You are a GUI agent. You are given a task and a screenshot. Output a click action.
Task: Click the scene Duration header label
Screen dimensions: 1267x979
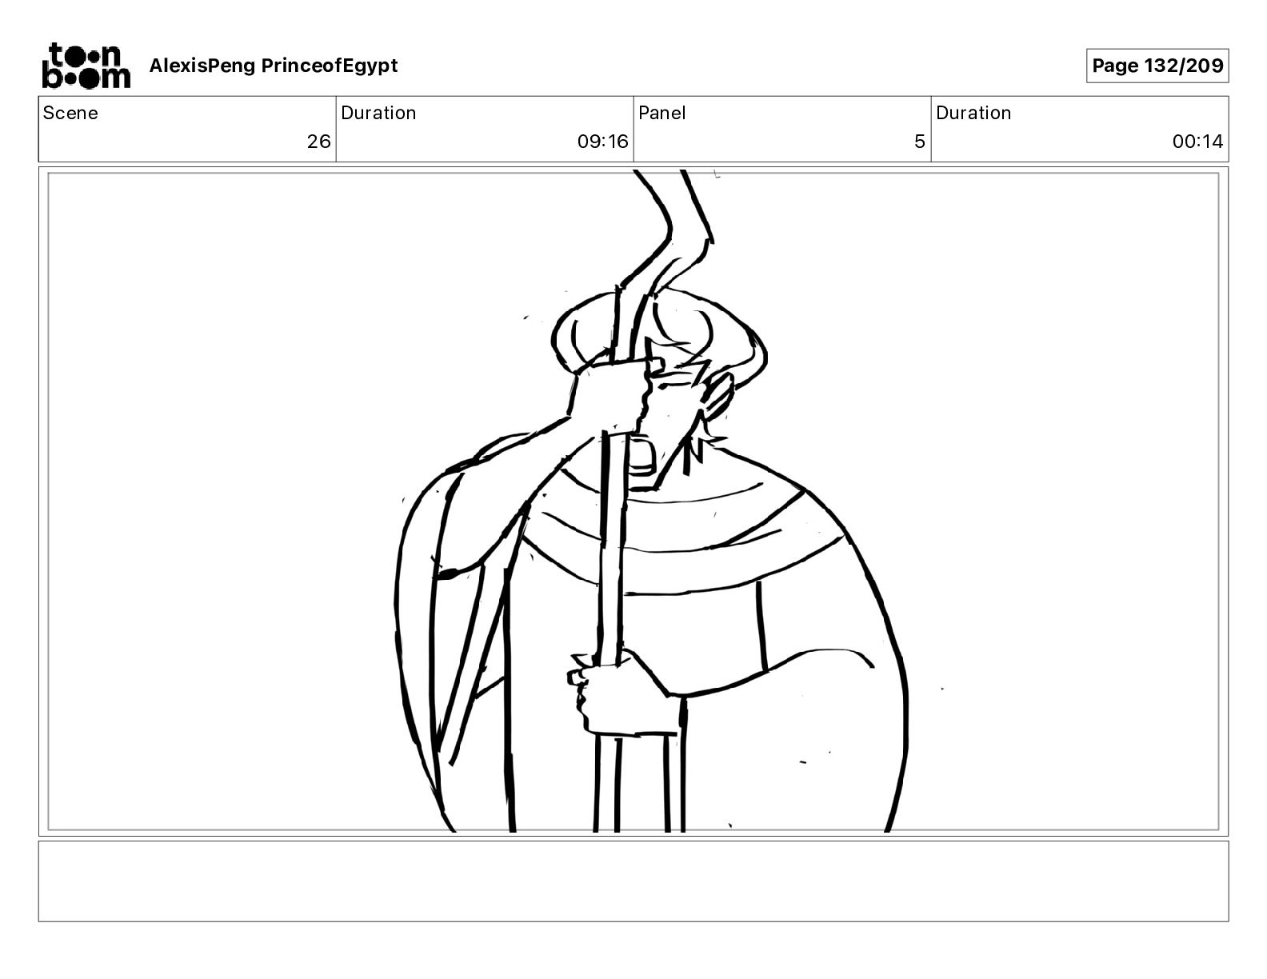[x=378, y=113]
